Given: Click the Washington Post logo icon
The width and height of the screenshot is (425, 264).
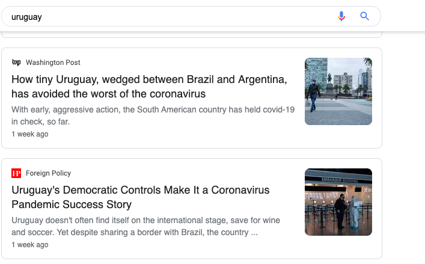Looking at the screenshot, I should point(16,63).
